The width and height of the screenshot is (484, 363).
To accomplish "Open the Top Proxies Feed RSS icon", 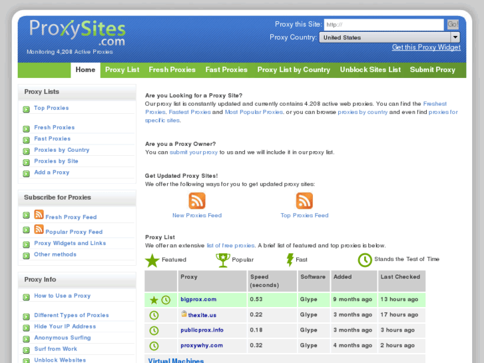I will pyautogui.click(x=304, y=200).
